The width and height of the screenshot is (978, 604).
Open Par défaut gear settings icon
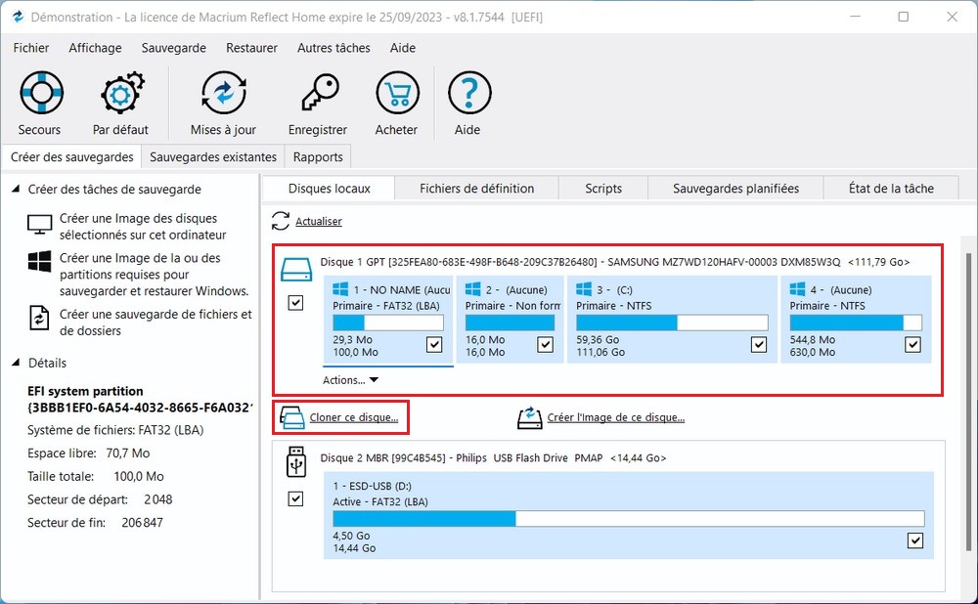pos(121,94)
